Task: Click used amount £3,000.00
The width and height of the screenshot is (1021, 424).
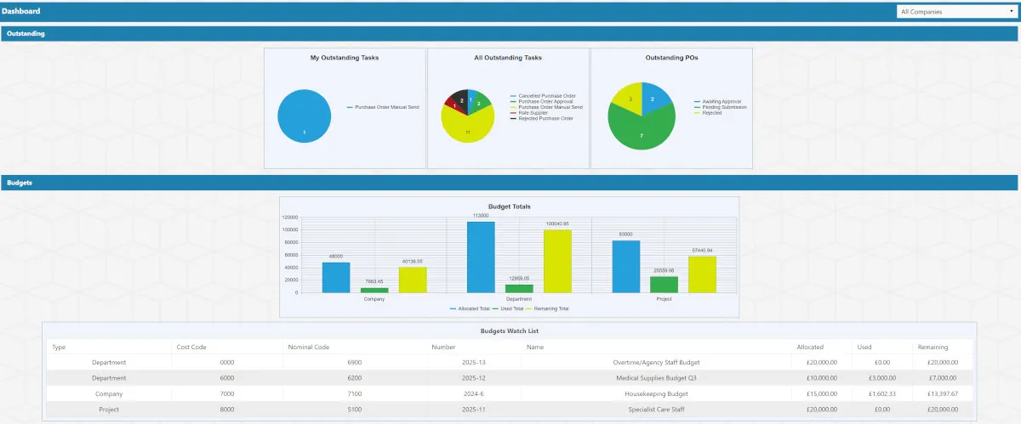Action: [881, 377]
